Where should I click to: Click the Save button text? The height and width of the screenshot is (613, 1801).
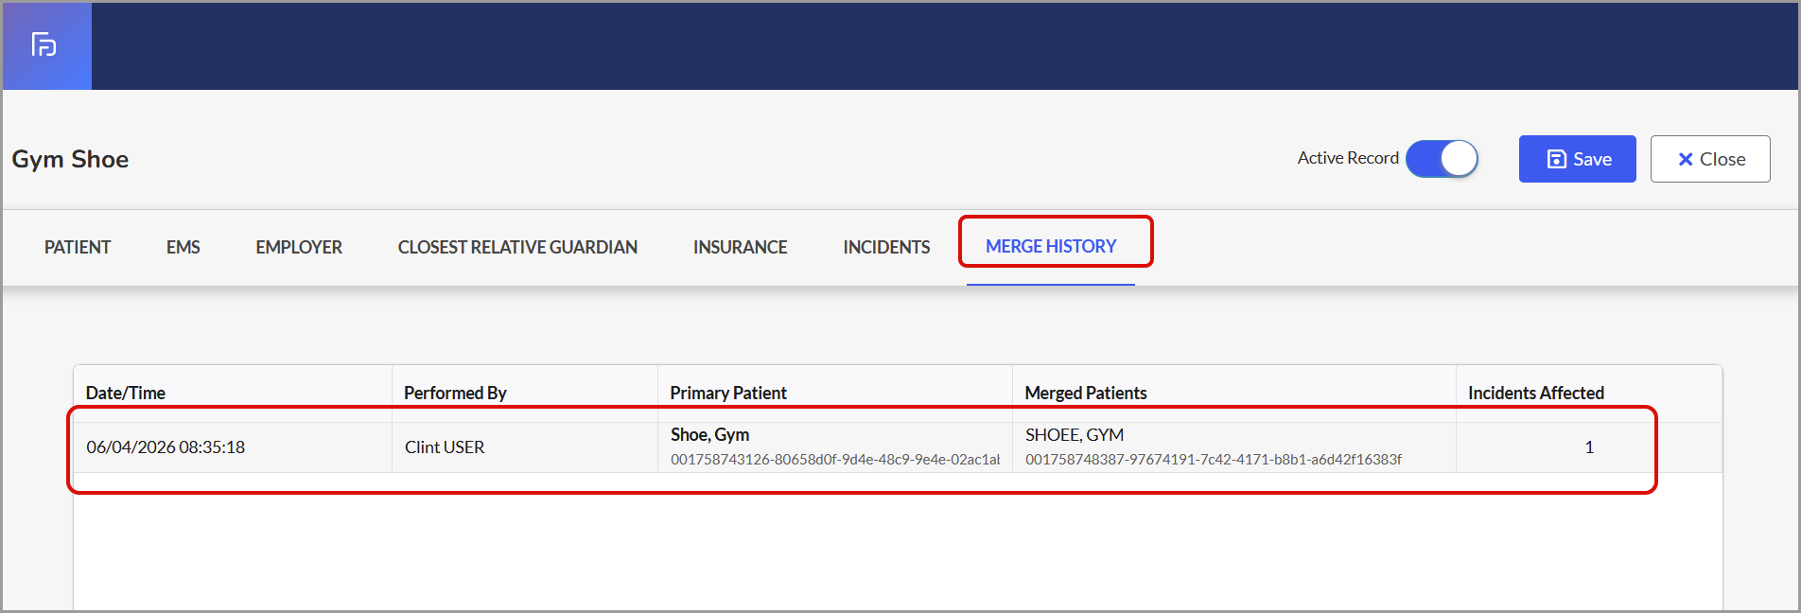point(1592,159)
